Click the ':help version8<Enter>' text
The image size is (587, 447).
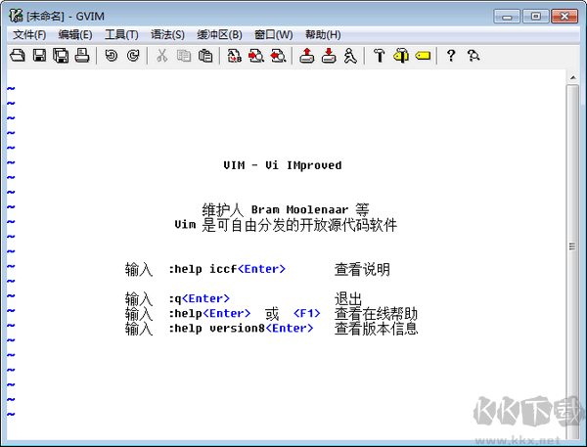pos(241,328)
